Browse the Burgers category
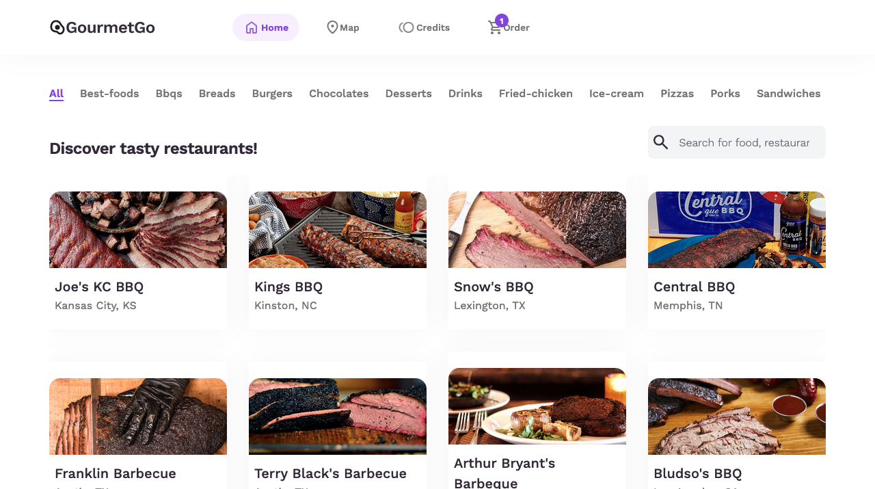 271,94
